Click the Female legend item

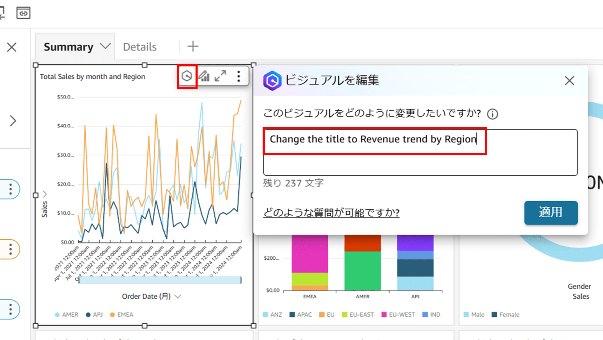pyautogui.click(x=506, y=314)
